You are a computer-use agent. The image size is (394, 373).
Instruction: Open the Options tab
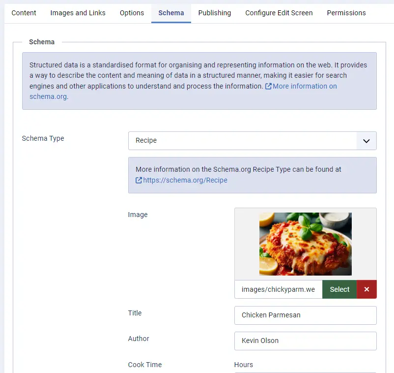coord(132,13)
